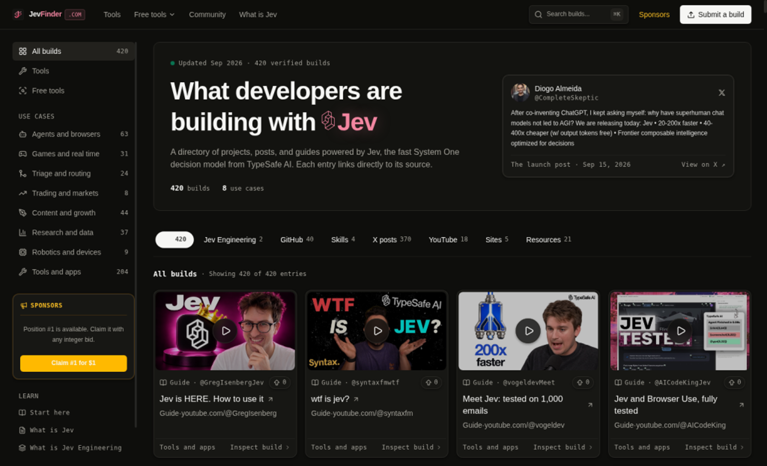Switch to the GitHub tab
The image size is (767, 466).
click(x=297, y=240)
